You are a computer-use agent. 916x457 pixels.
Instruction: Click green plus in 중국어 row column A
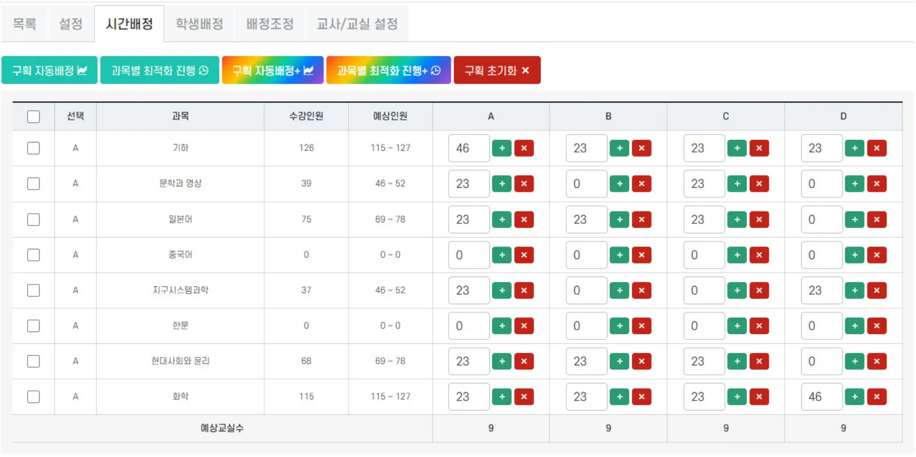pos(502,255)
